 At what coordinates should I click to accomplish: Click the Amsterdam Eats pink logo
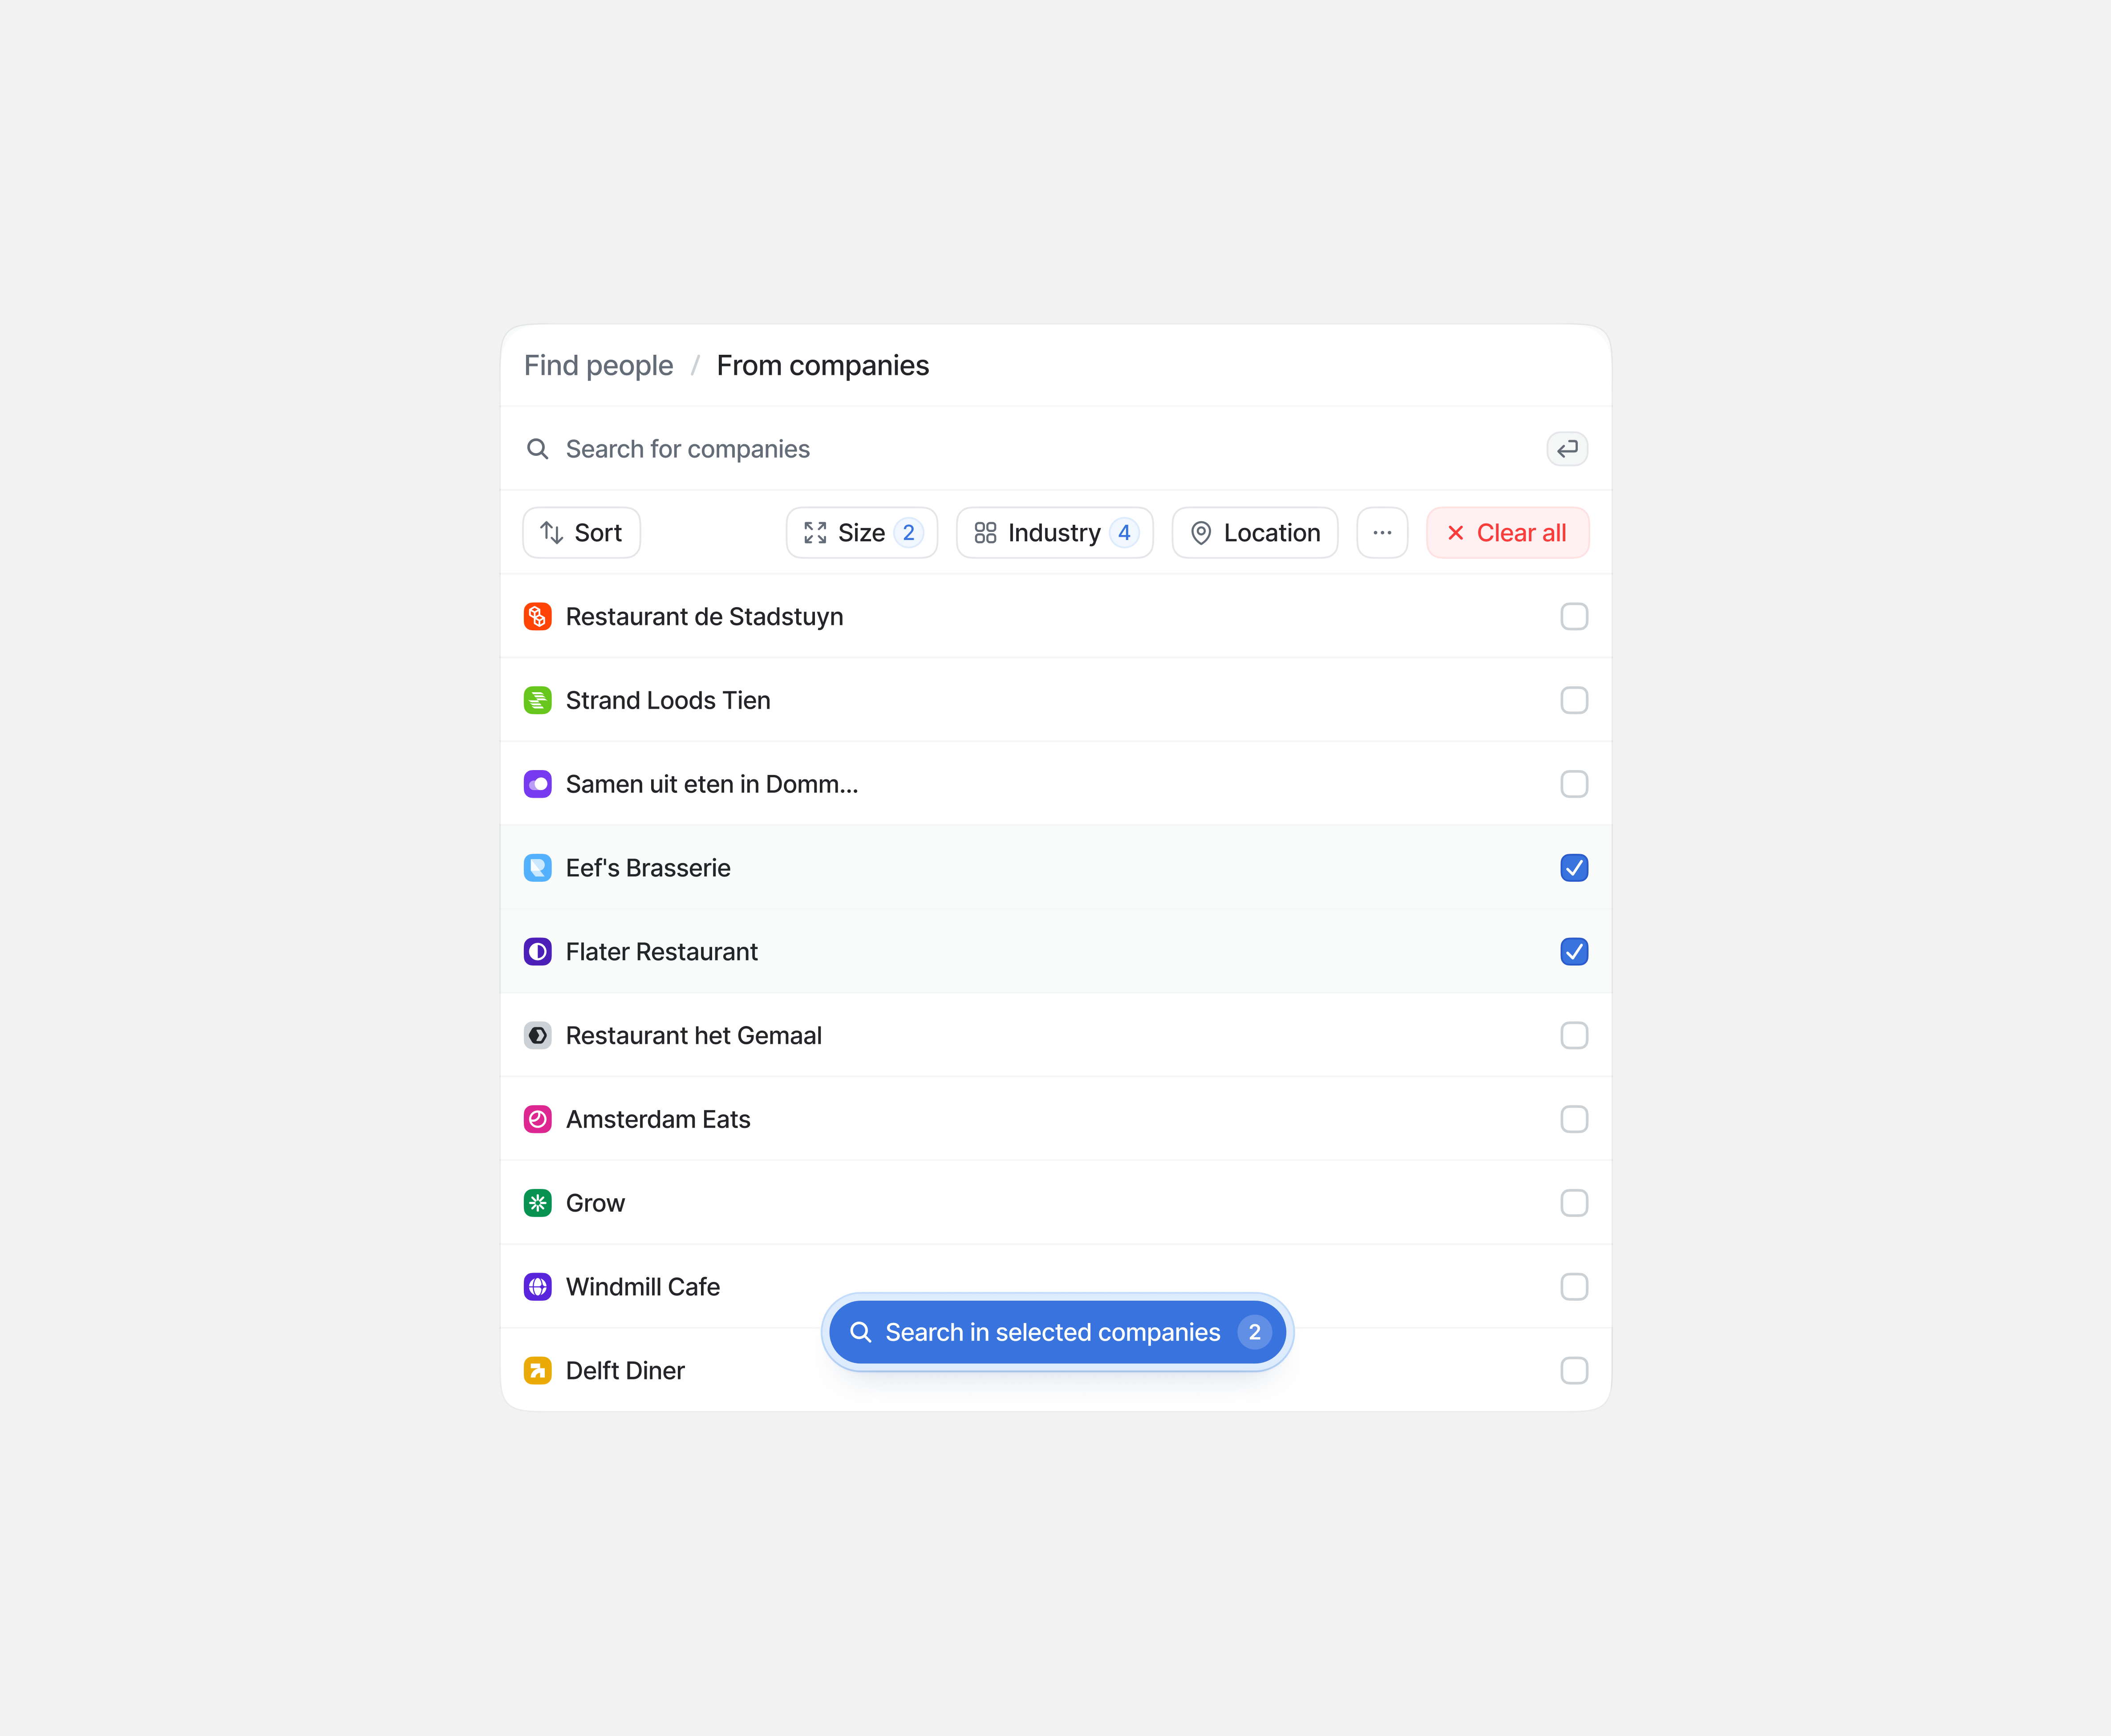pos(538,1119)
